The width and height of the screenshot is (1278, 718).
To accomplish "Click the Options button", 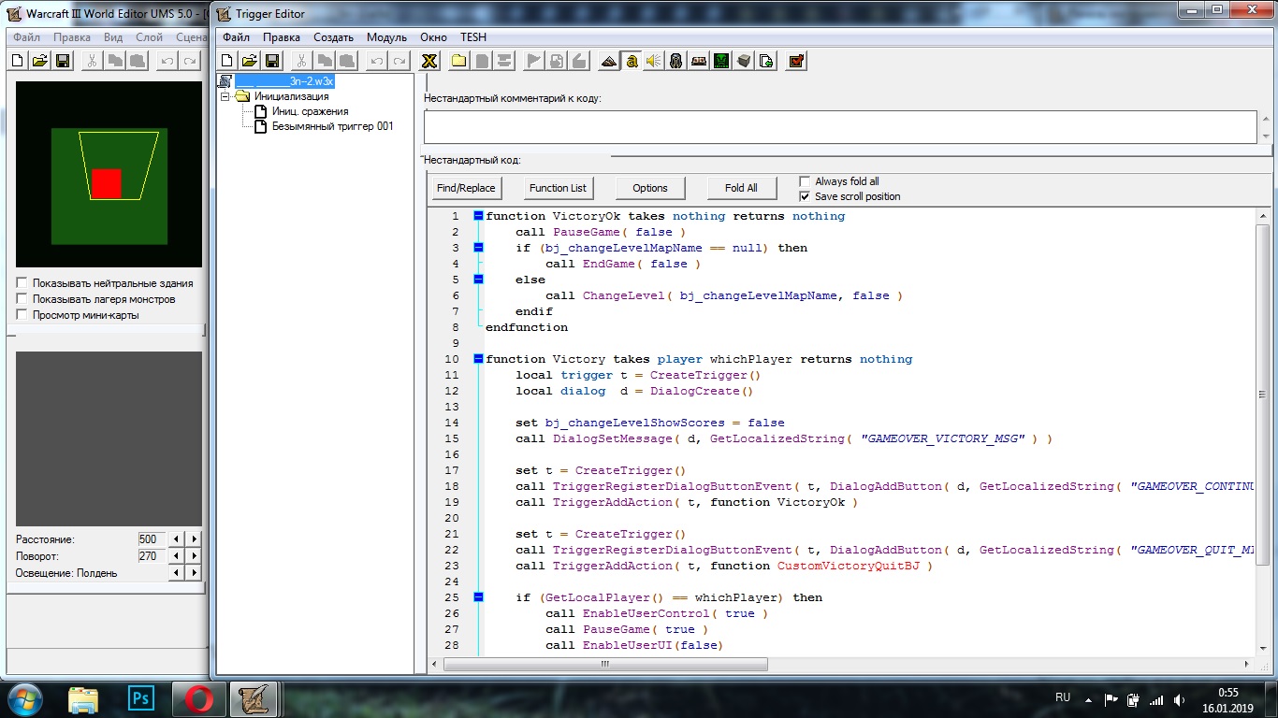I will 650,188.
